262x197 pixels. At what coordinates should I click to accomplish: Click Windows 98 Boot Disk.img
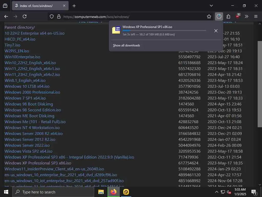tap(29, 104)
